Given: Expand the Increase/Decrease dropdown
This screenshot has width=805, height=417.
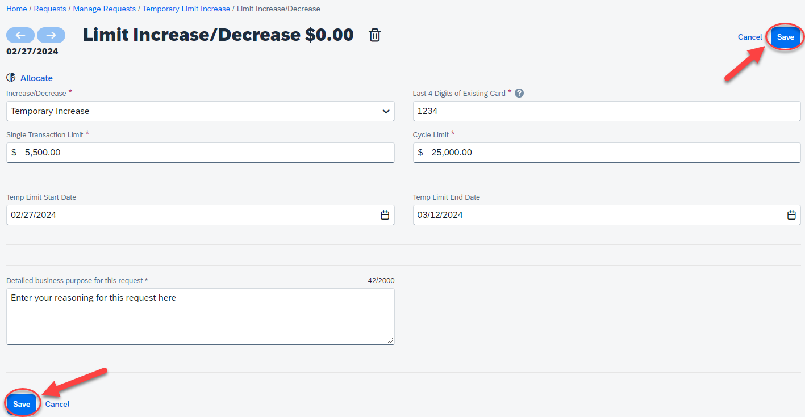Looking at the screenshot, I should (386, 111).
